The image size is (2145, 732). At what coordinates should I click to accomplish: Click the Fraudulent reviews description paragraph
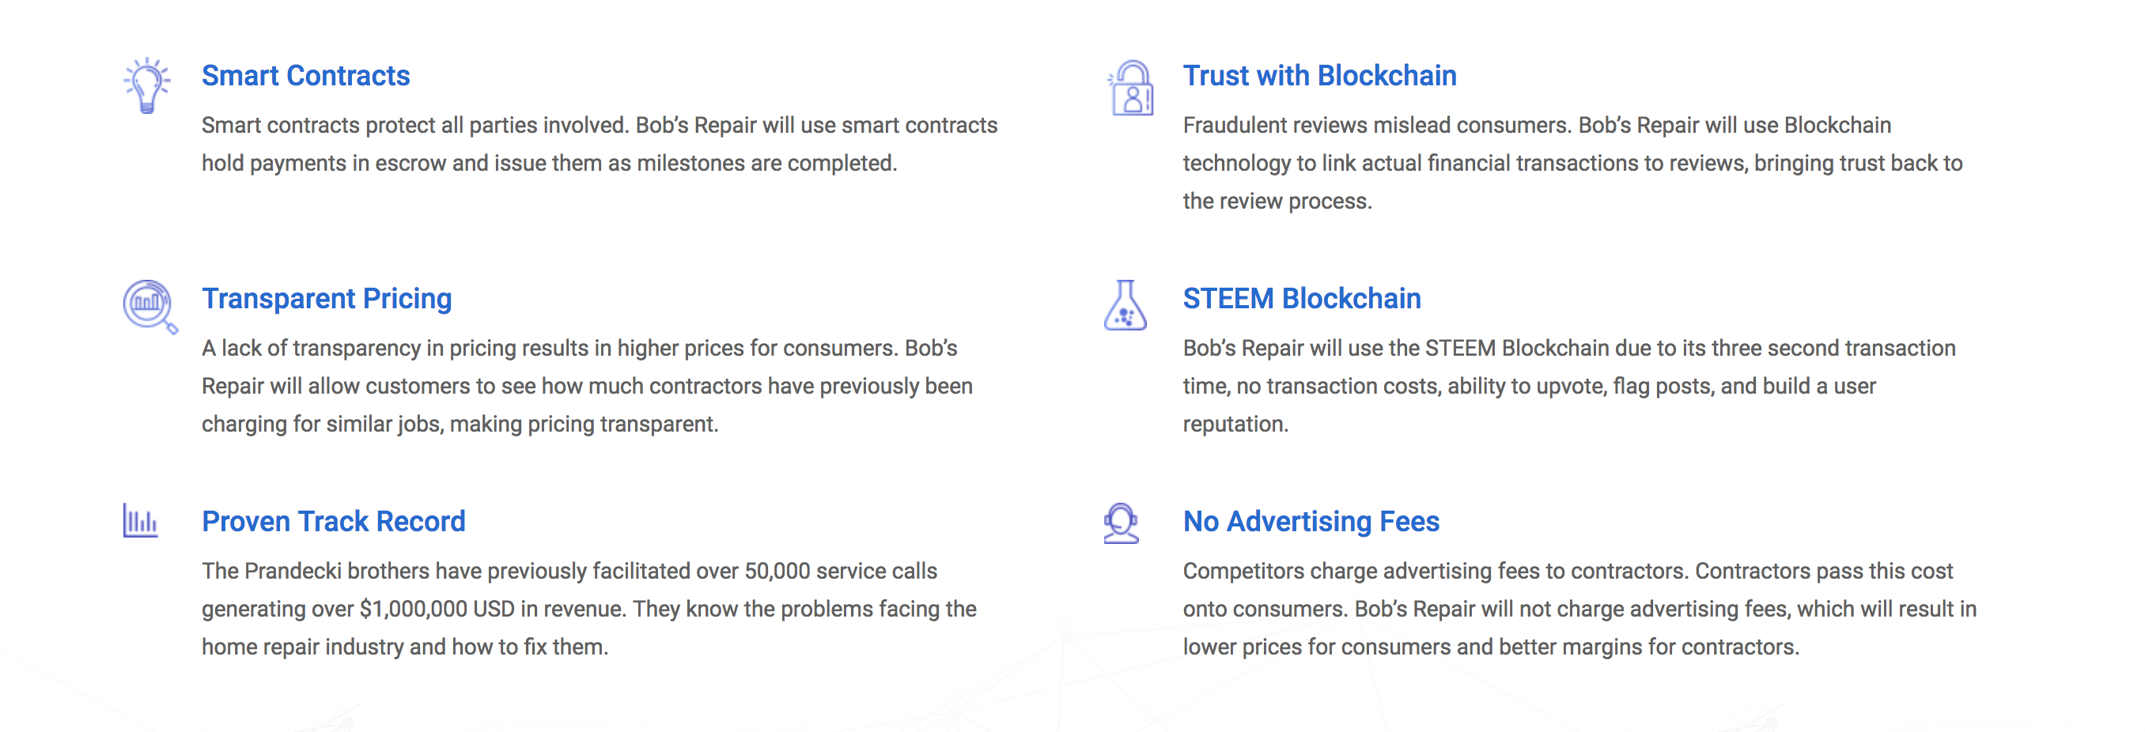coord(1573,163)
